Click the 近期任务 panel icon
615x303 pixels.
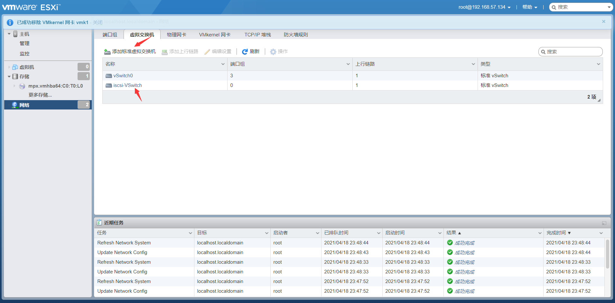click(x=99, y=222)
